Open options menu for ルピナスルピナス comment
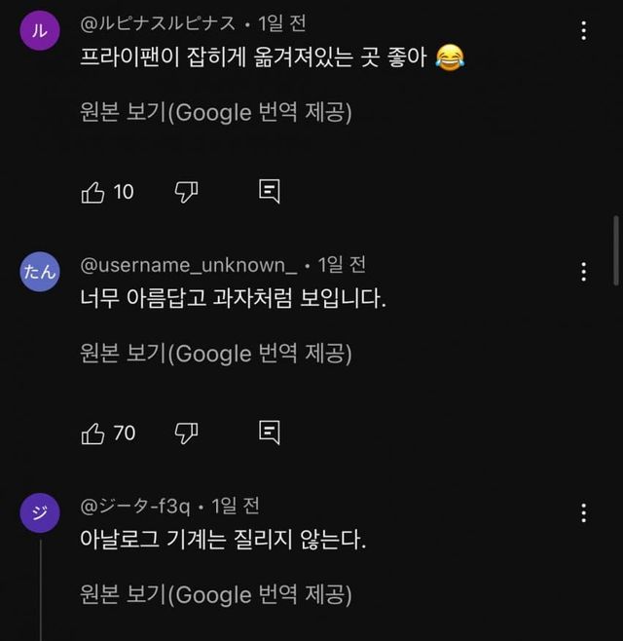This screenshot has width=623, height=641. click(584, 30)
